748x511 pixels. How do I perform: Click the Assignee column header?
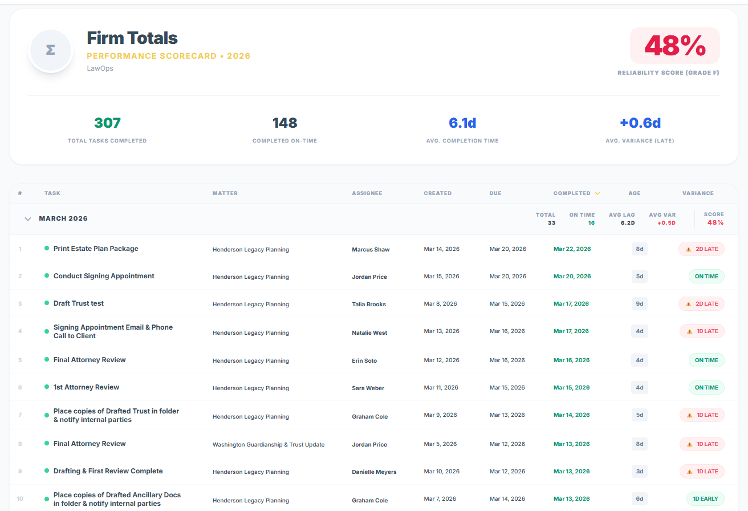point(367,193)
